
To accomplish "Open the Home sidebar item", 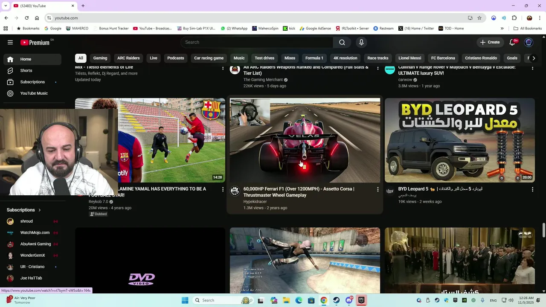I will pos(32,59).
